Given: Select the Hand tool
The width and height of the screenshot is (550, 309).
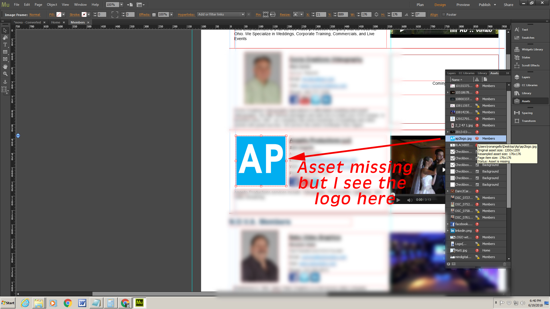Looking at the screenshot, I should 5,66.
